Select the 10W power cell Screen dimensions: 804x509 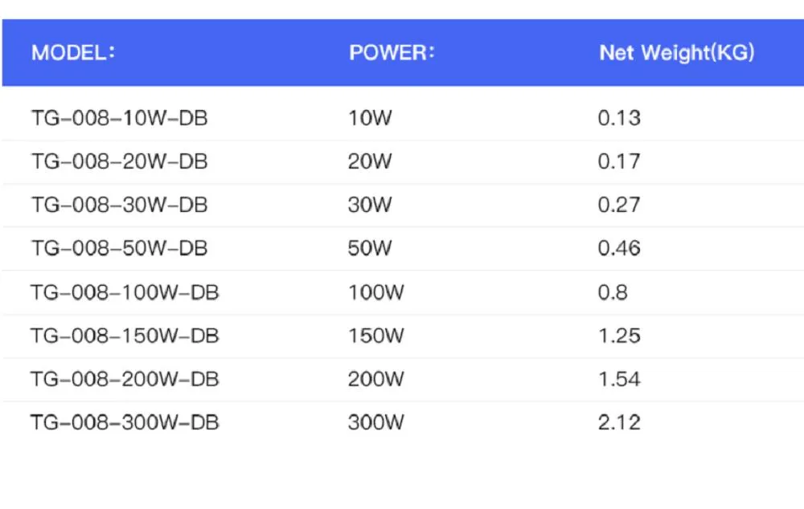pyautogui.click(x=370, y=119)
